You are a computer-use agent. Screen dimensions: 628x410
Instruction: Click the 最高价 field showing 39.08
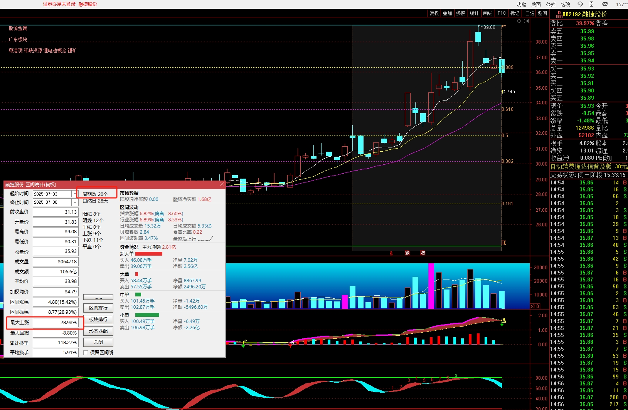pos(55,232)
